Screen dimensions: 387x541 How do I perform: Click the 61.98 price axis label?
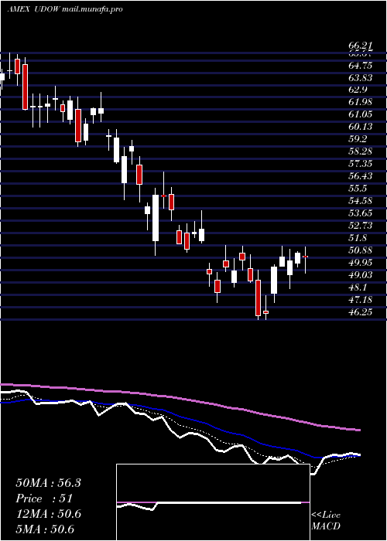(360, 102)
